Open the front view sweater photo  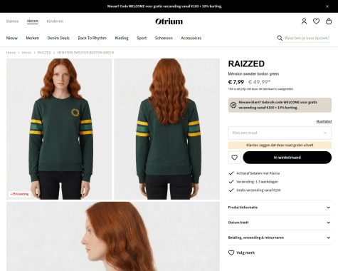(x=59, y=129)
